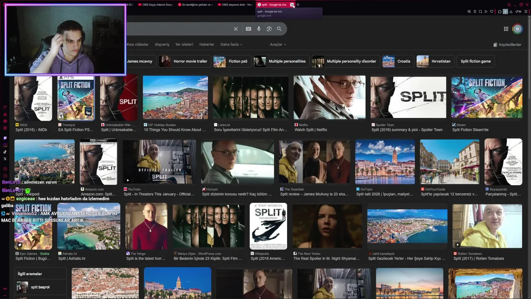Screen dimensions: 531x299
Task: Switch to the 'Haberler' search tab
Action: (x=207, y=44)
